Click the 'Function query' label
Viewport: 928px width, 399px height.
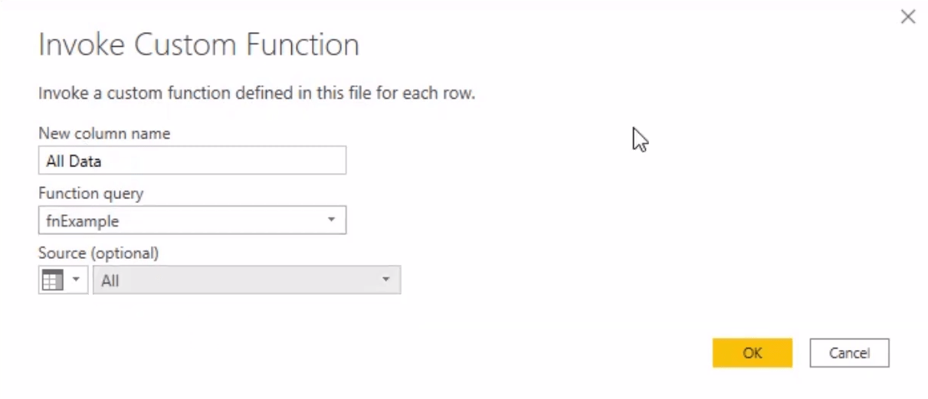point(90,193)
